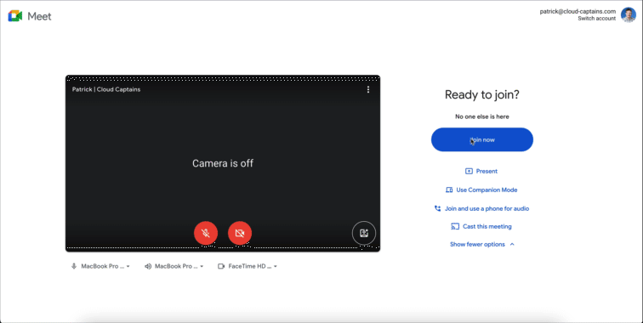Image resolution: width=643 pixels, height=323 pixels.
Task: Collapse with Show fewer options
Action: [482, 244]
